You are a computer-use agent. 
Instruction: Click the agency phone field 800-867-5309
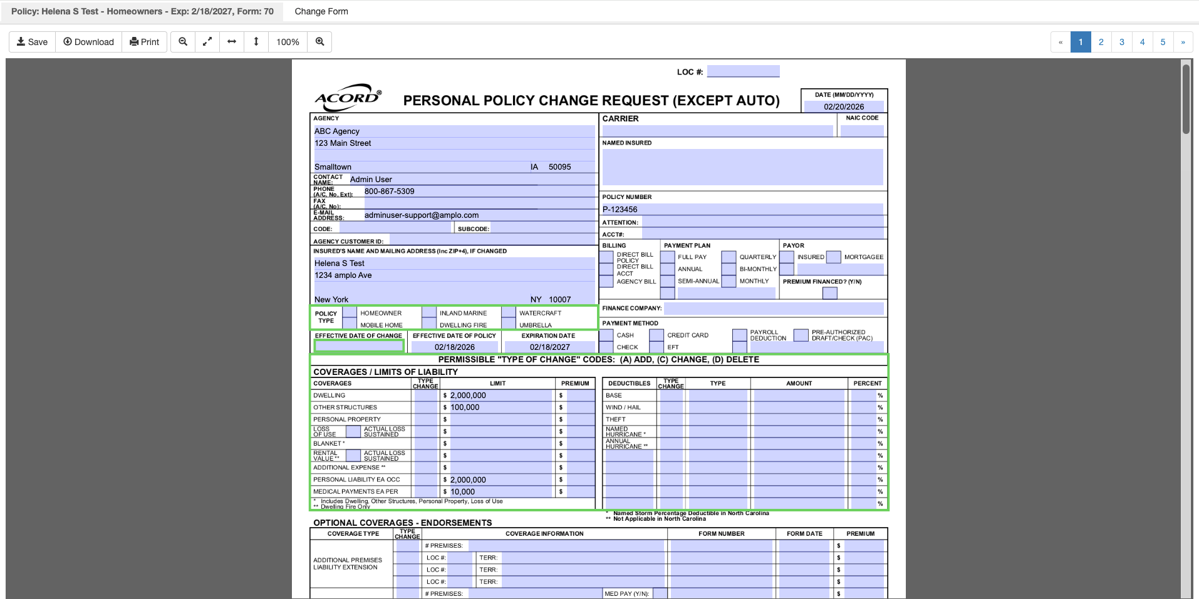[479, 191]
